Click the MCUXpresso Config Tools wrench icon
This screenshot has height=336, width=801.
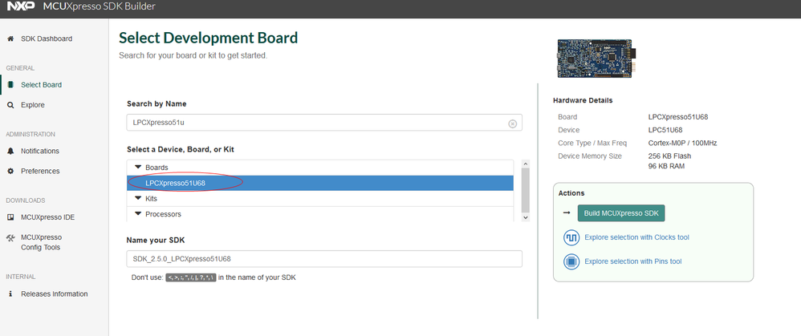(10, 237)
